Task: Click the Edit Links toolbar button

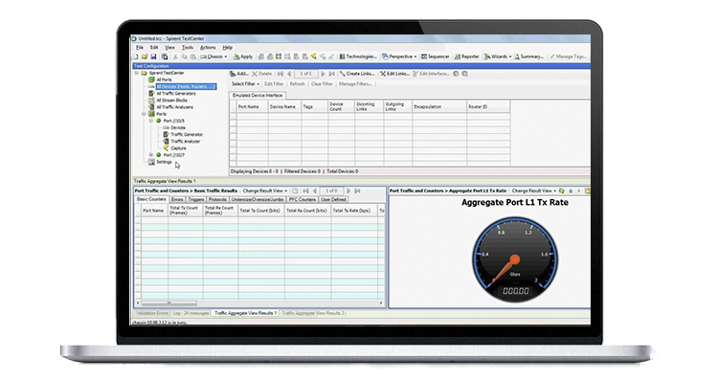Action: pyautogui.click(x=394, y=74)
